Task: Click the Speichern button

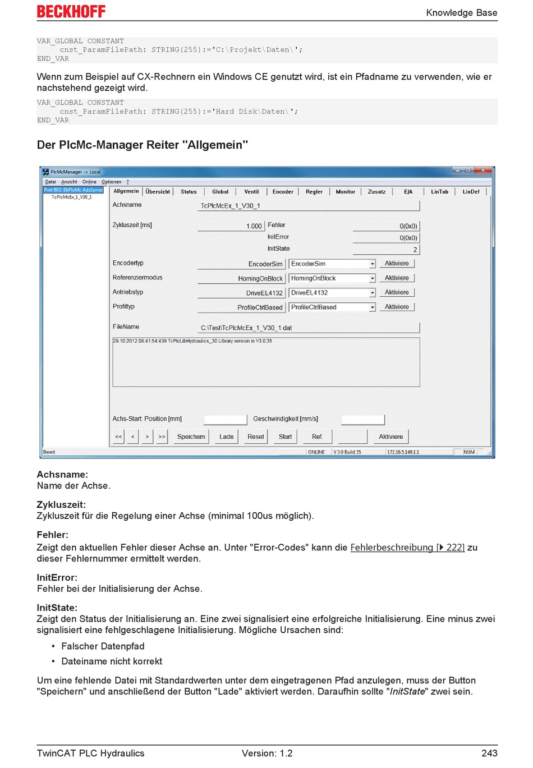Action: [191, 436]
